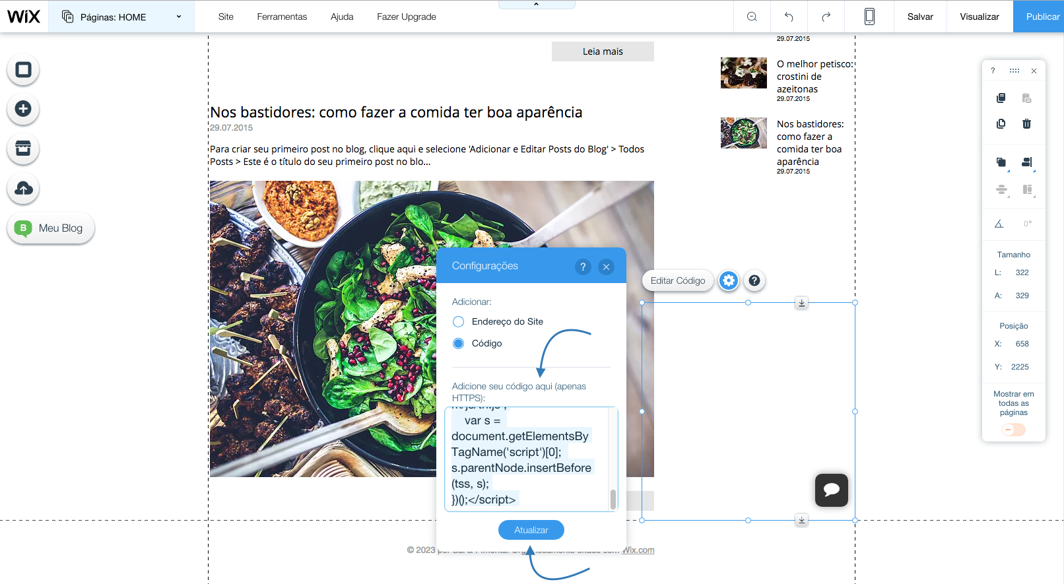
Task: Click the salad bowl post image
Action: click(323, 329)
